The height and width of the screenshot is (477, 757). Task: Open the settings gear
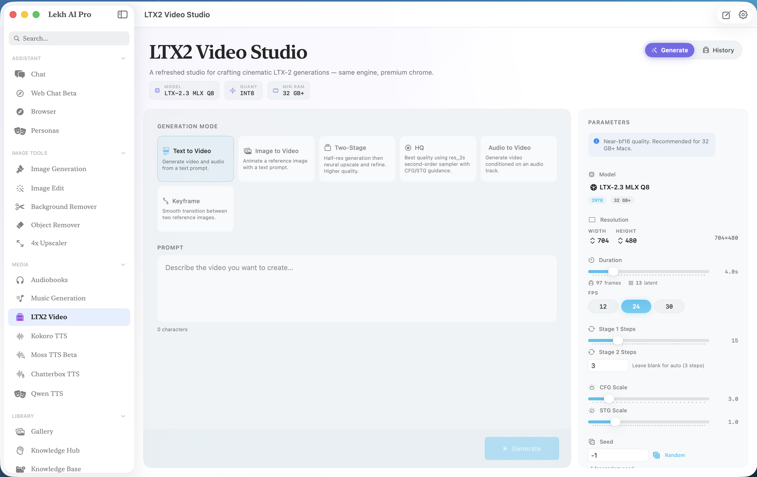743,15
